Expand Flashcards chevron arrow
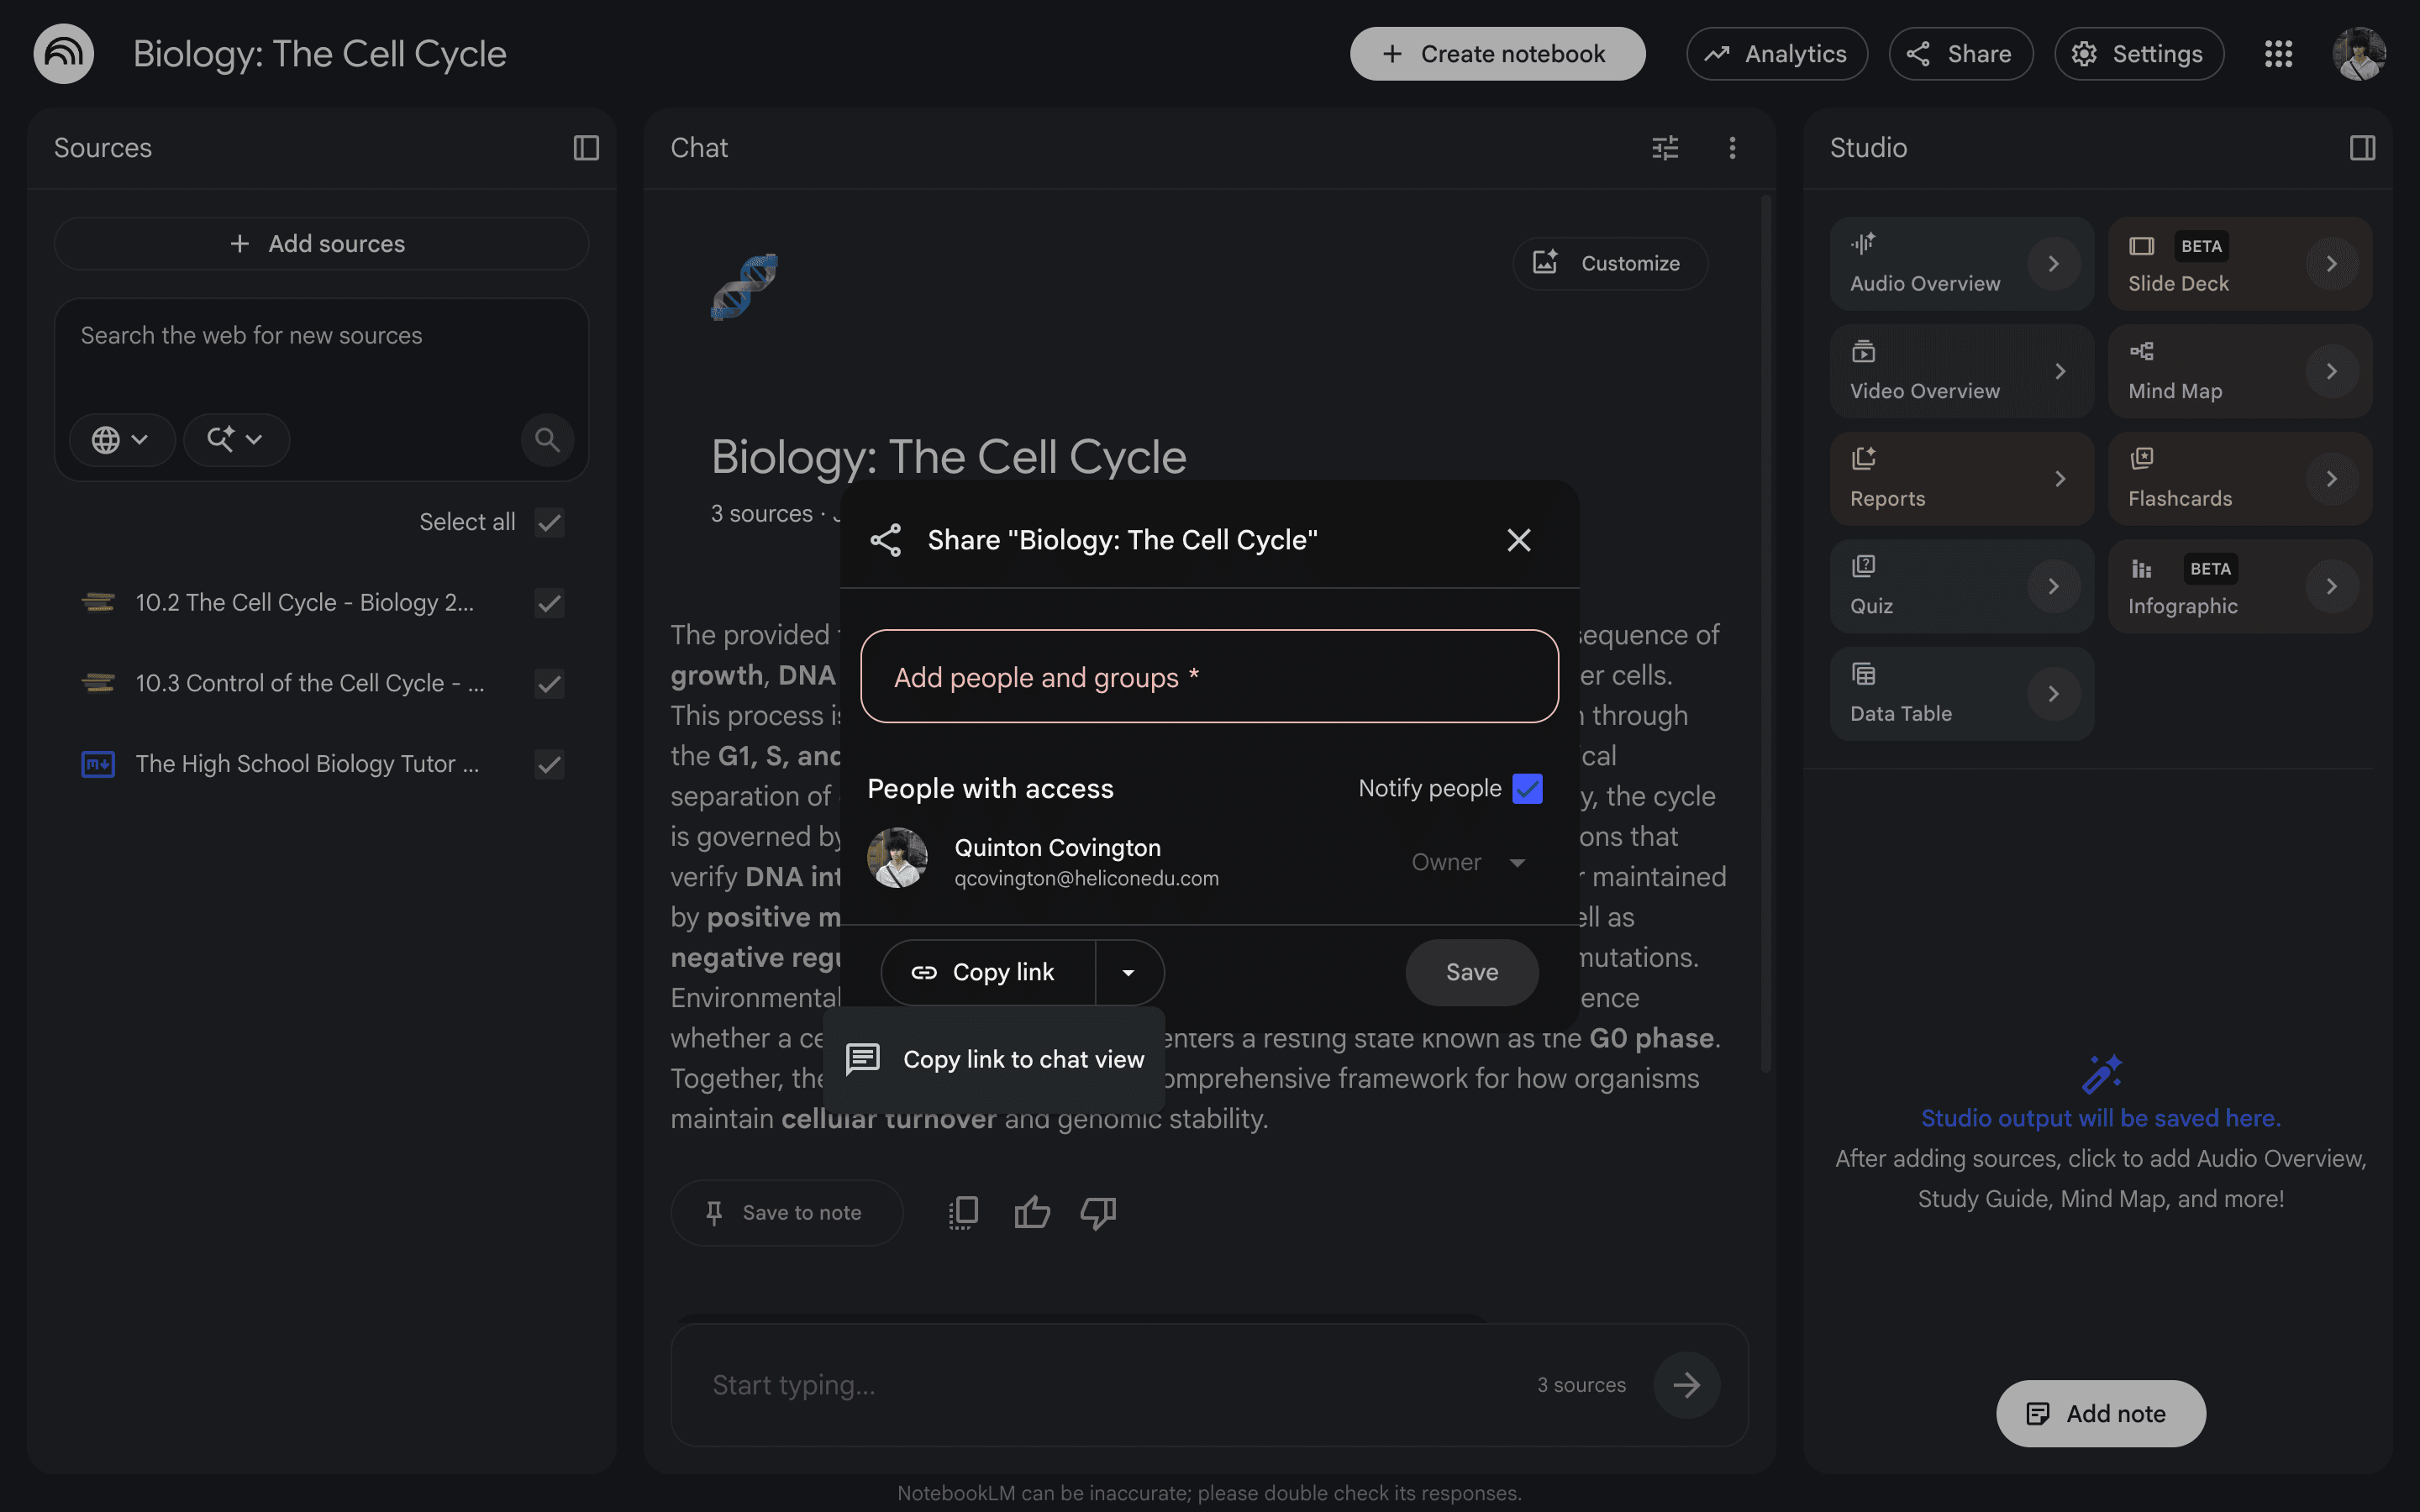Viewport: 2420px width, 1512px height. 2331,479
